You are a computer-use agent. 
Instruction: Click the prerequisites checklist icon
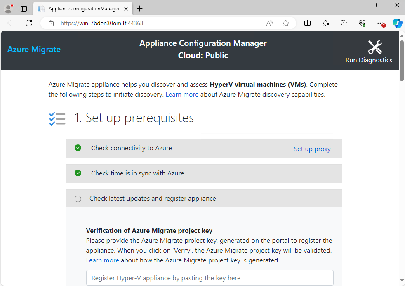tap(57, 118)
